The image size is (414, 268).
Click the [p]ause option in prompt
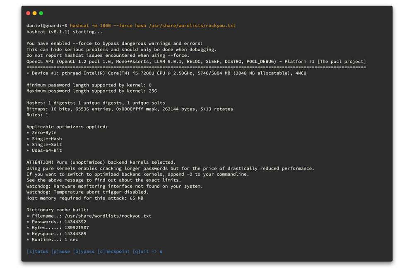[60, 251]
